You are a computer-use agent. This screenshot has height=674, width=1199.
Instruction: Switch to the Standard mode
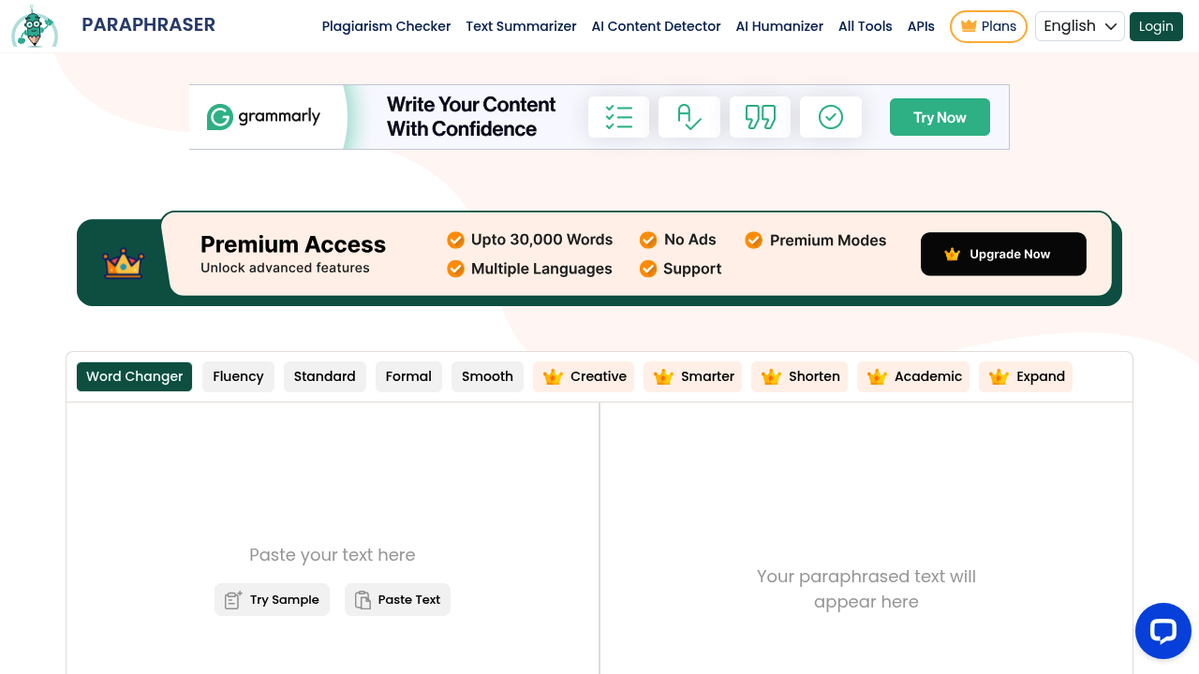[324, 376]
